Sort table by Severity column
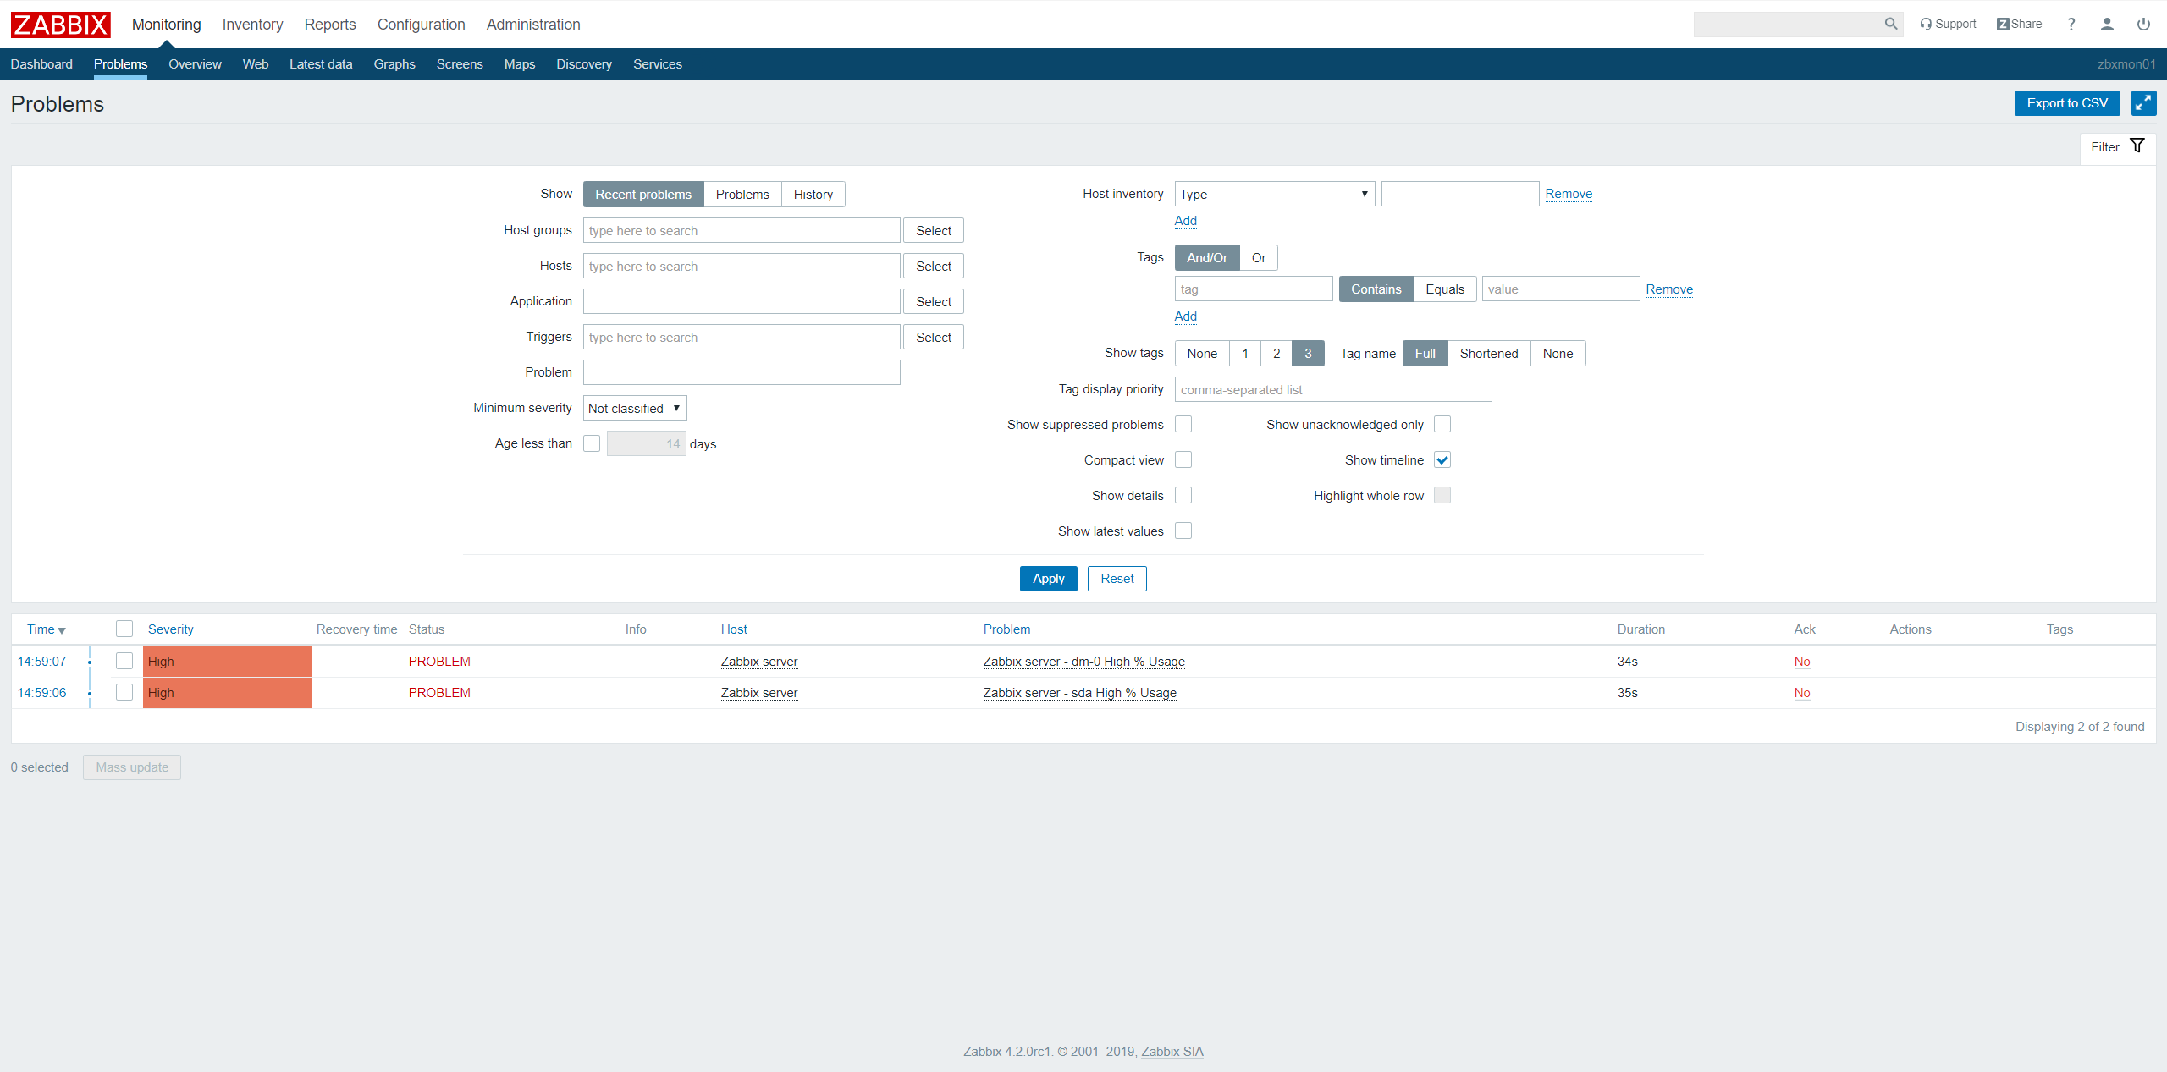Image resolution: width=2167 pixels, height=1072 pixels. coord(170,629)
